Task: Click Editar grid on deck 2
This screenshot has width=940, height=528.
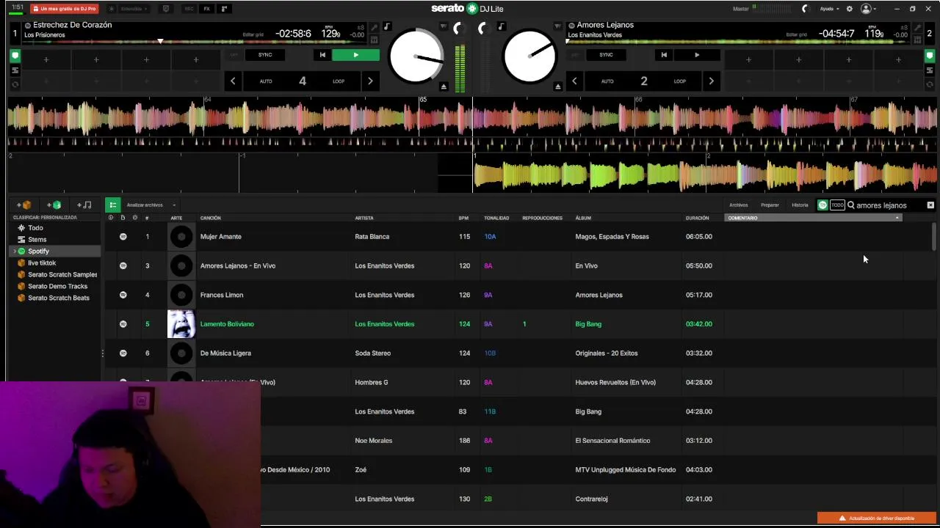Action: point(796,34)
